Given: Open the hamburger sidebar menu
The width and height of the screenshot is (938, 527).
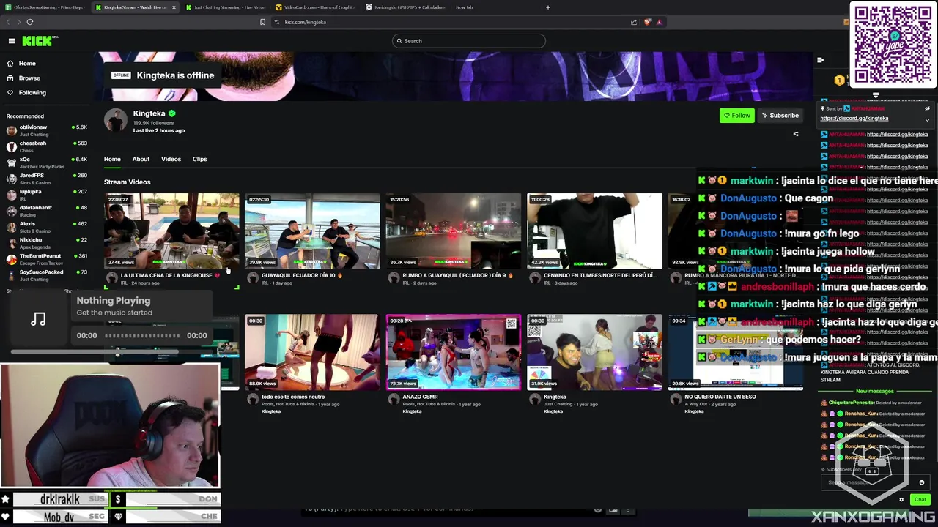Looking at the screenshot, I should pyautogui.click(x=12, y=41).
